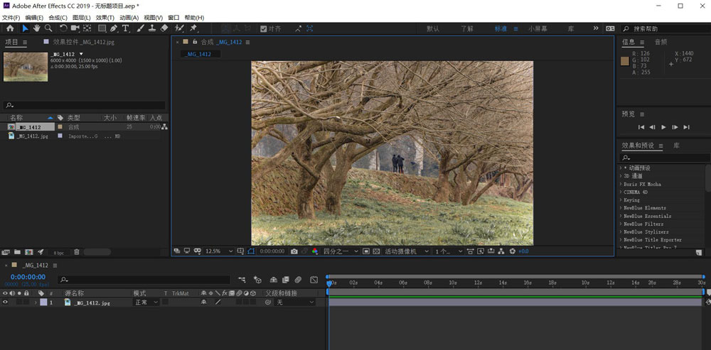Screen dimensions: 711x350
Task: Toggle hide shy layers in the timeline
Action: (274, 280)
